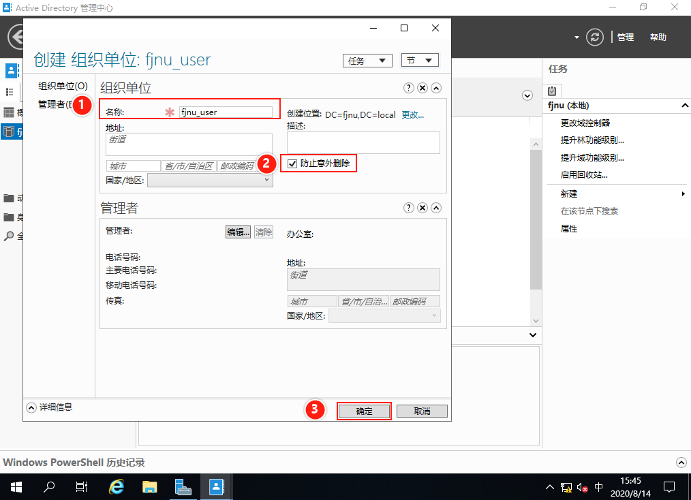
Task: Select the fjnu domain node icon in sidebar
Action: [x=8, y=131]
